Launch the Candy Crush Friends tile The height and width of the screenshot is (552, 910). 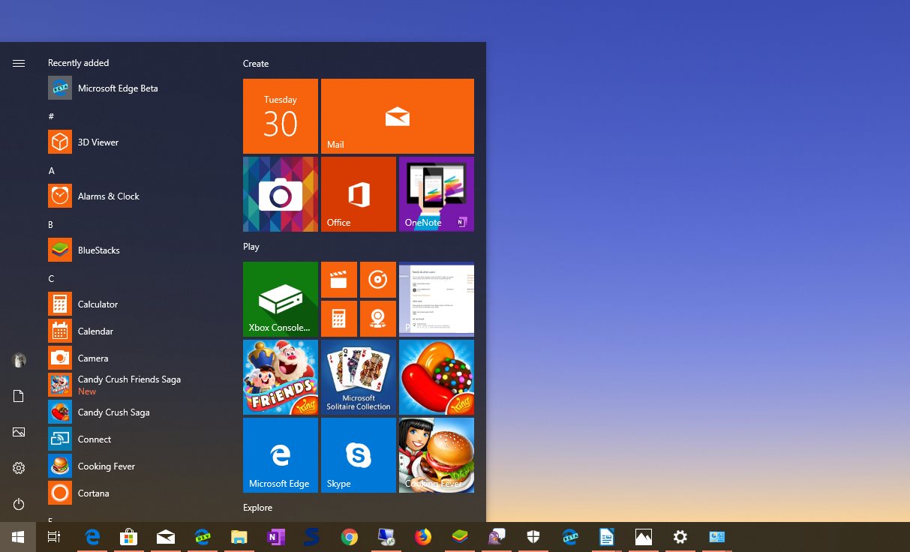pyautogui.click(x=281, y=377)
